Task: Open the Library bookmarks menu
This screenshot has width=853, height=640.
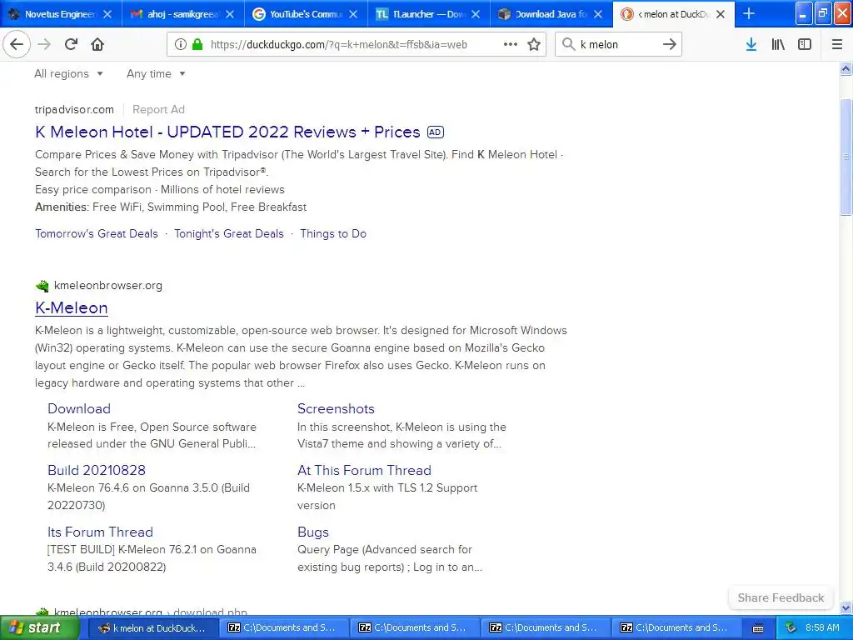Action: click(x=778, y=44)
